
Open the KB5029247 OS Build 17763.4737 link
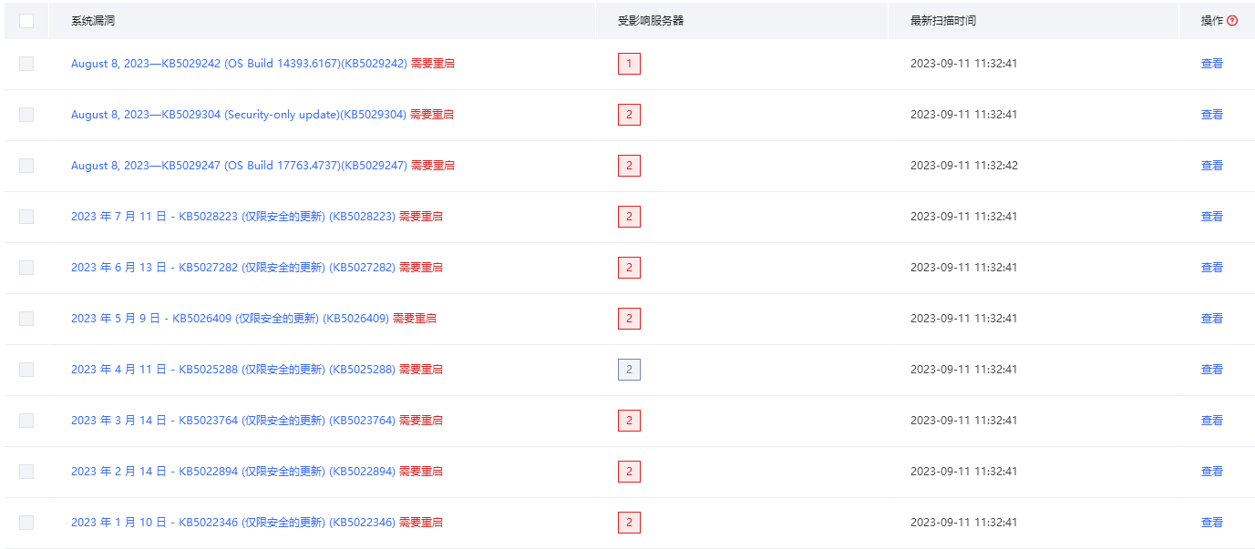tap(239, 166)
